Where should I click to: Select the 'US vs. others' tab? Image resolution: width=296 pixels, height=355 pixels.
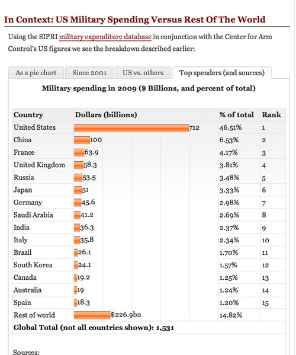point(143,73)
